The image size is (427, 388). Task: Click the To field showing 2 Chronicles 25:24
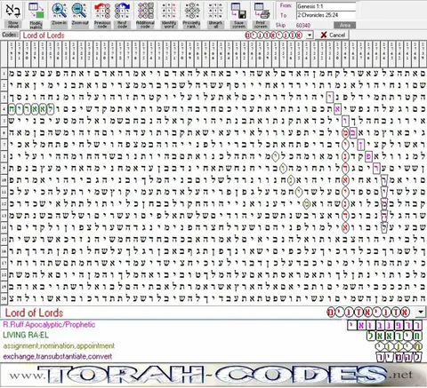(326, 15)
